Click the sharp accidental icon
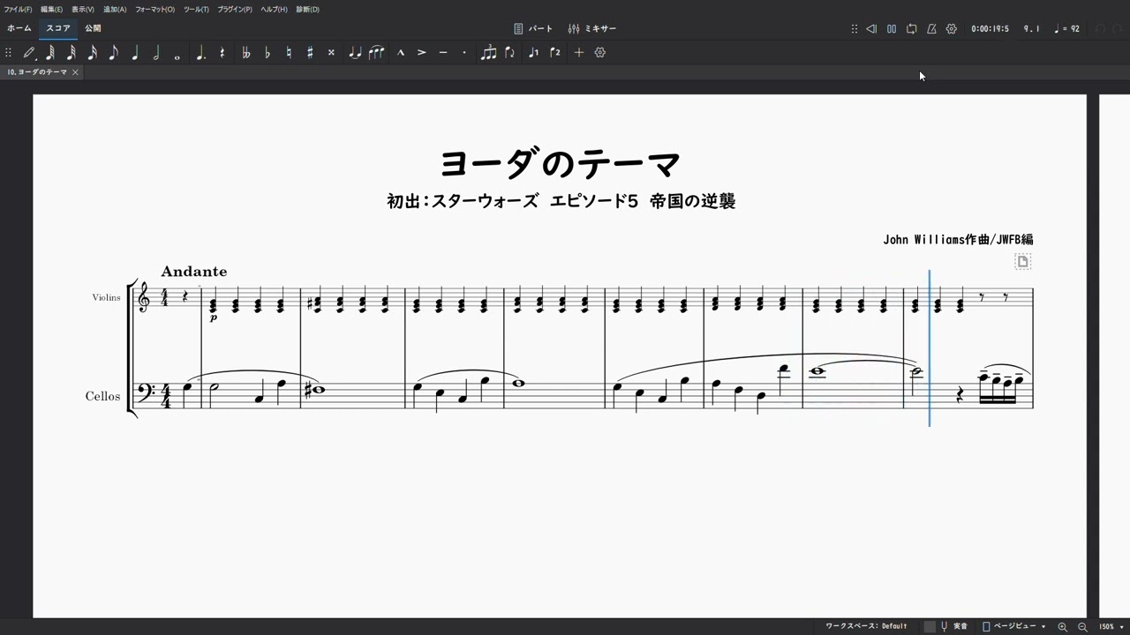The width and height of the screenshot is (1130, 635). [x=310, y=53]
